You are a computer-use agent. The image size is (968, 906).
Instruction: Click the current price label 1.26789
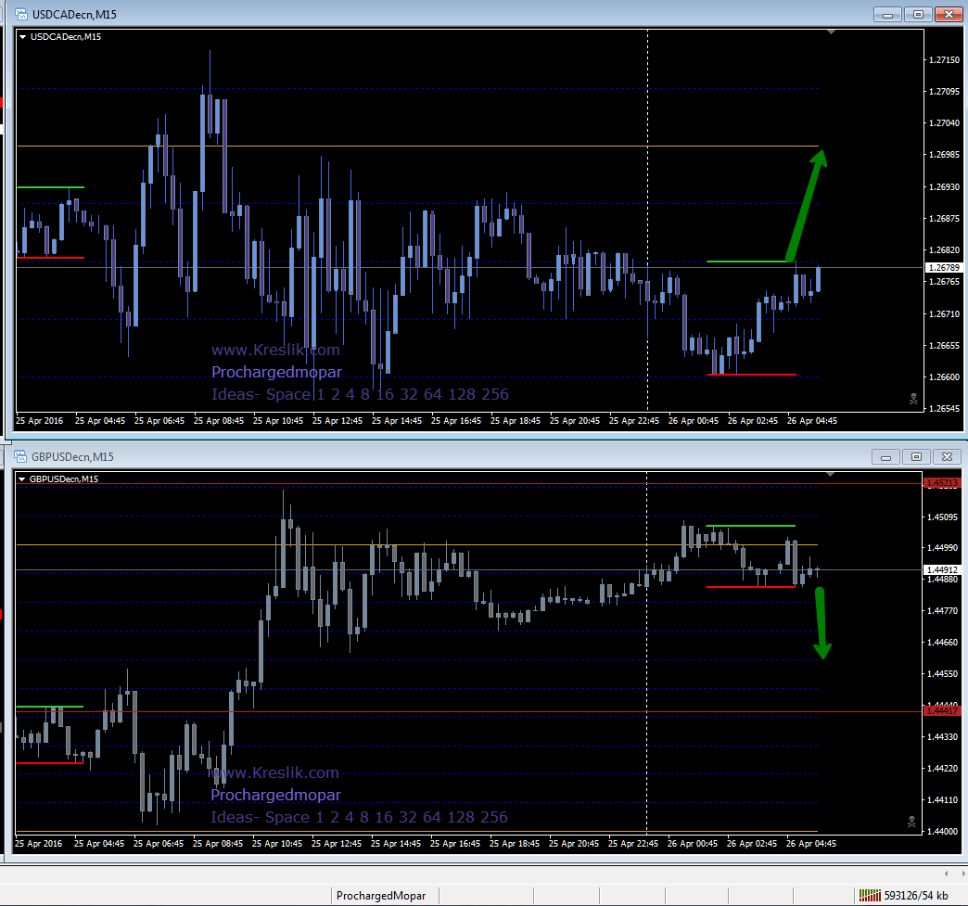[x=945, y=267]
